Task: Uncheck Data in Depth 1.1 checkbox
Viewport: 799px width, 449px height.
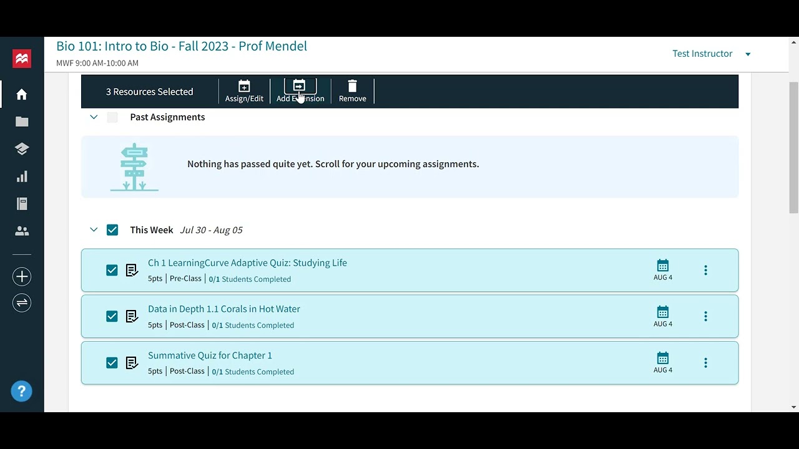Action: click(112, 316)
